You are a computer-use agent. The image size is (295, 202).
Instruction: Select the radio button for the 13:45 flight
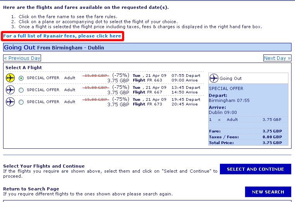[x=21, y=90]
